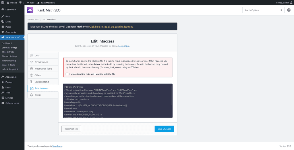Click Howdy, admin account menu
The image size is (294, 150).
click(284, 3)
